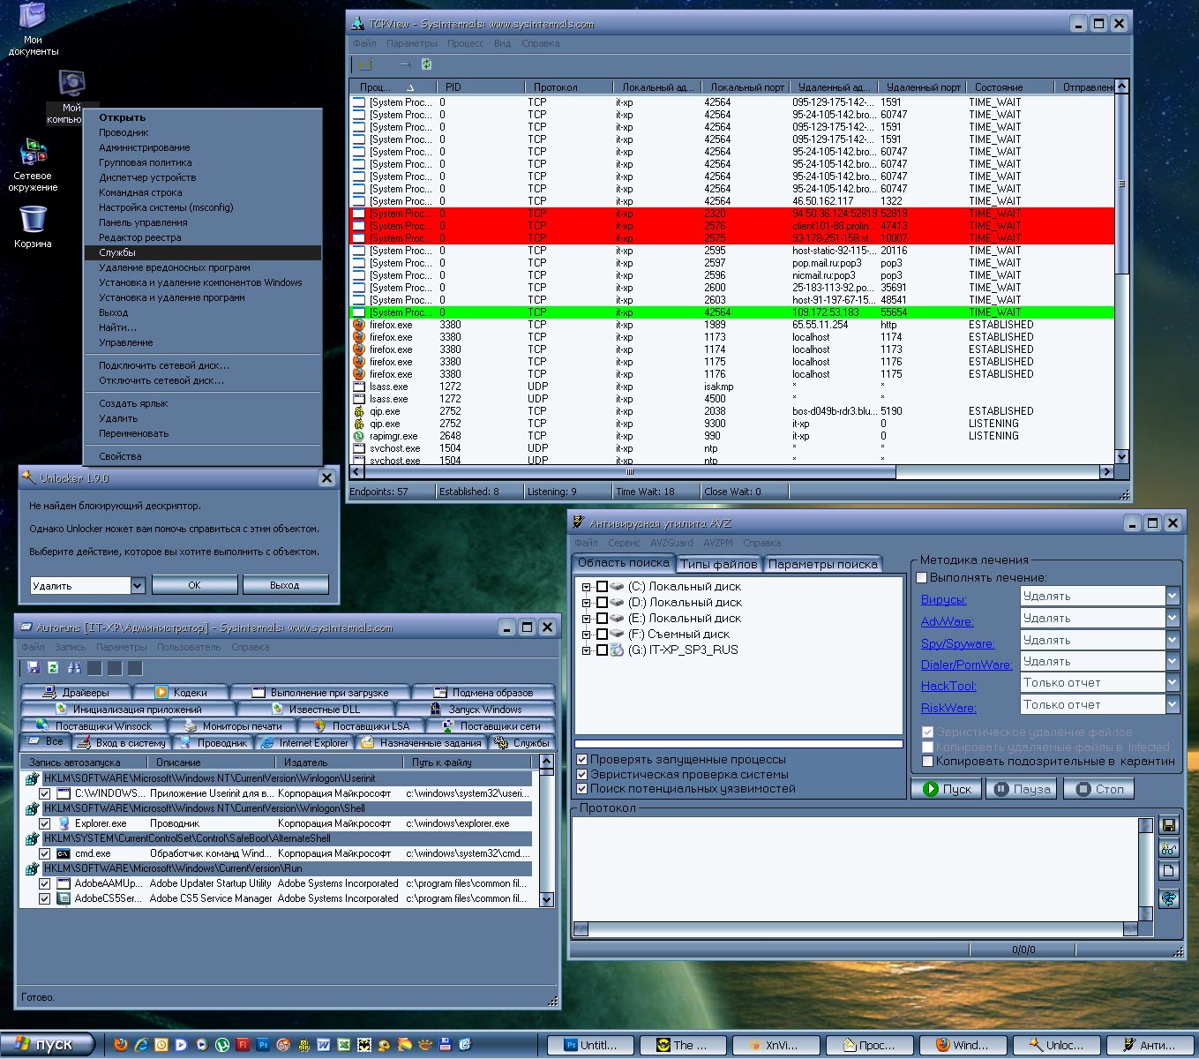Screen dimensions: 1199x1059
Task: Click OK button in Unlocker dialog
Action: tap(194, 585)
